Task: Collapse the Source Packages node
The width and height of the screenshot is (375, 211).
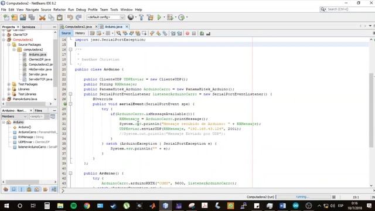Action: (x=9, y=45)
